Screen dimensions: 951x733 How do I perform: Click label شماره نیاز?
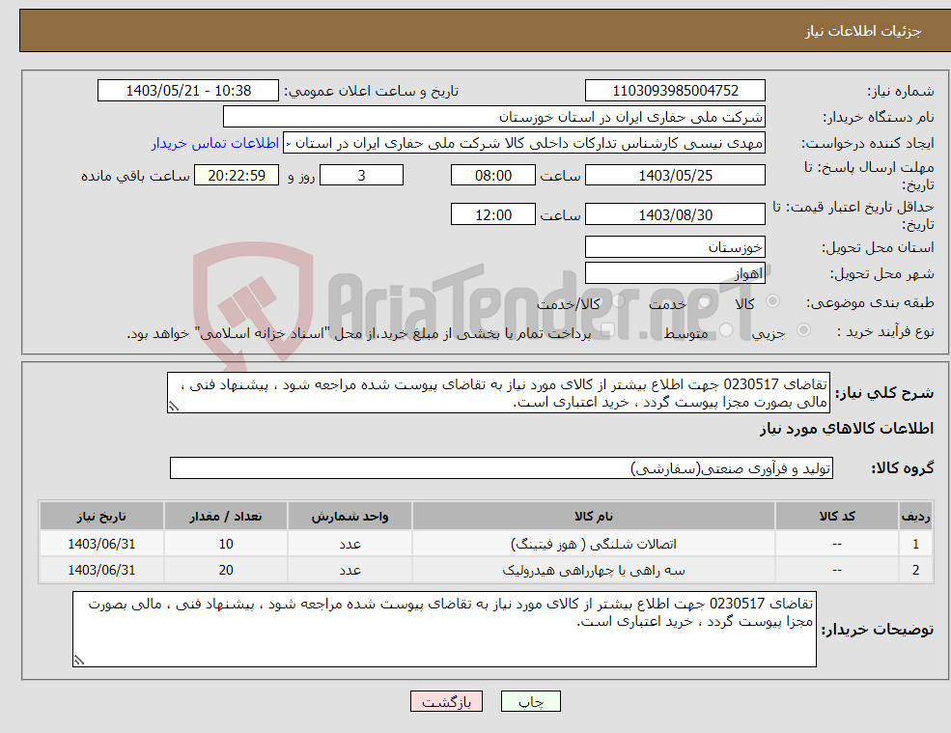[900, 91]
